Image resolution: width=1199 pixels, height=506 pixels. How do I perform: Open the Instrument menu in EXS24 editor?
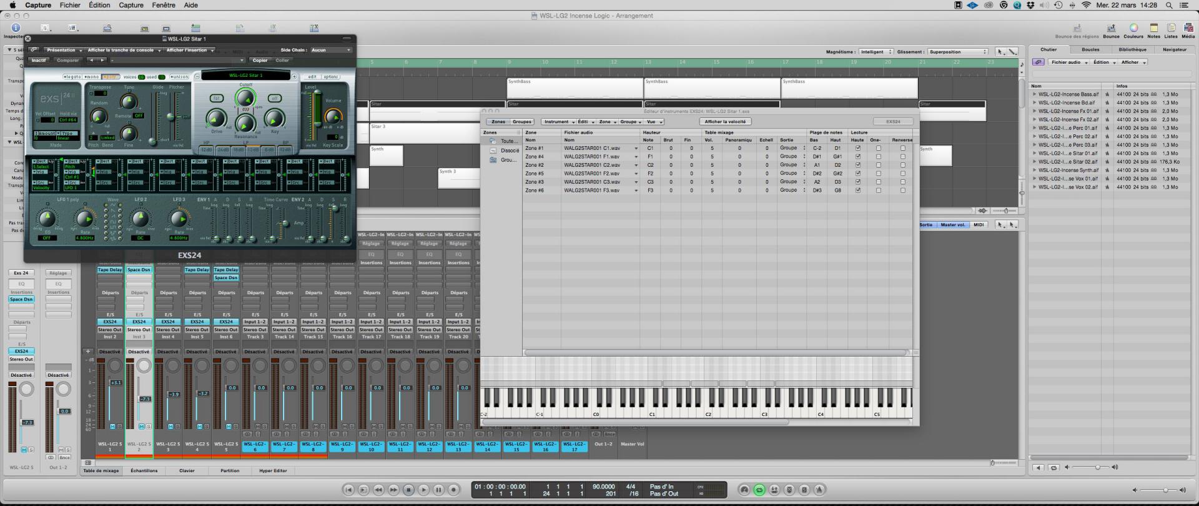(x=558, y=122)
